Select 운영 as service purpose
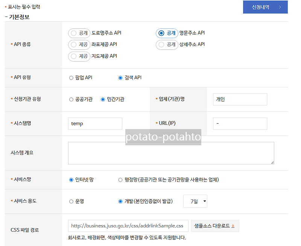 71,201
